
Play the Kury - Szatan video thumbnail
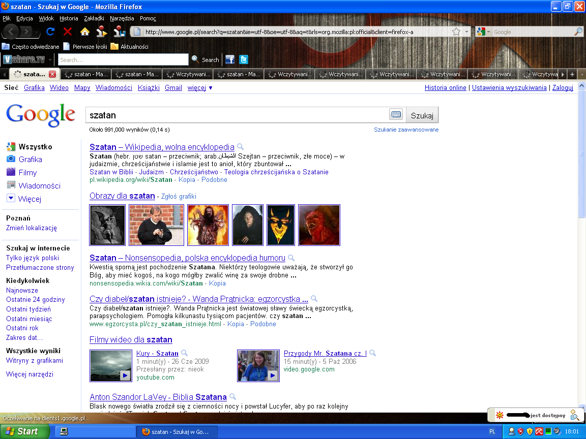click(110, 365)
